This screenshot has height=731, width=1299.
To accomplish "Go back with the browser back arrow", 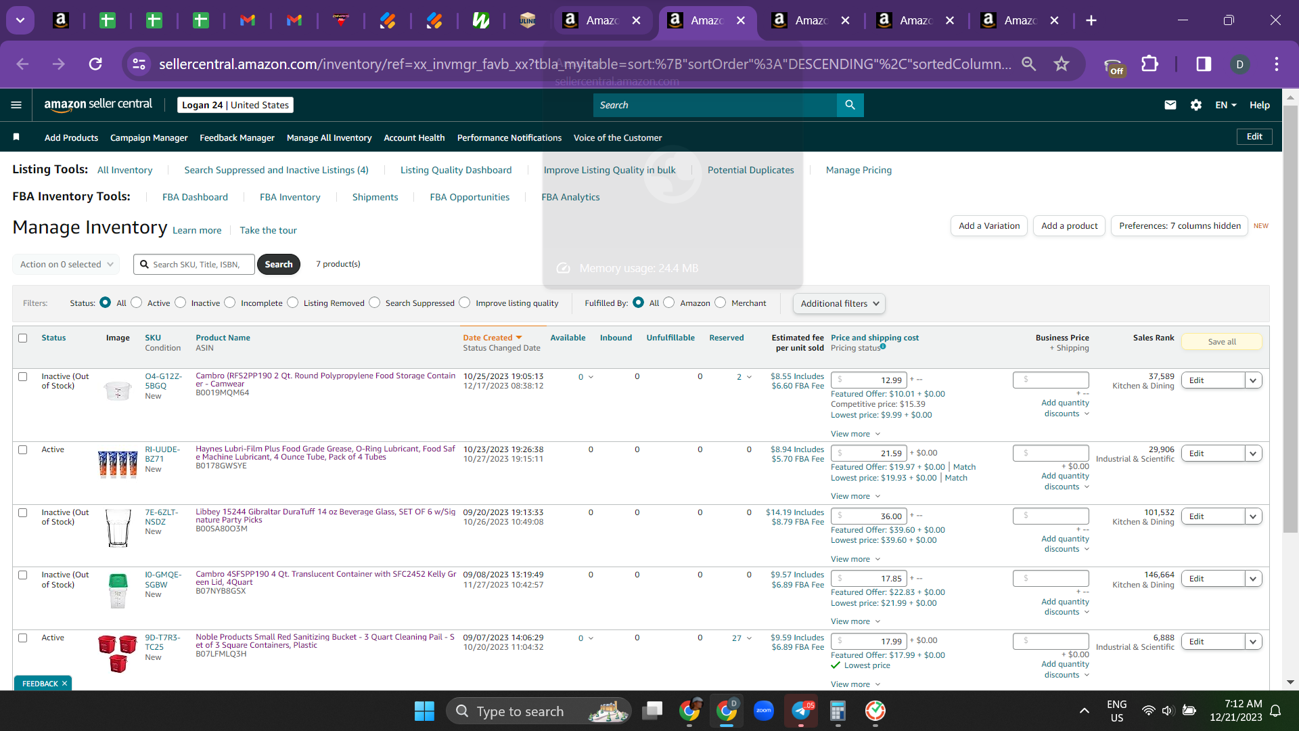I will click(22, 64).
